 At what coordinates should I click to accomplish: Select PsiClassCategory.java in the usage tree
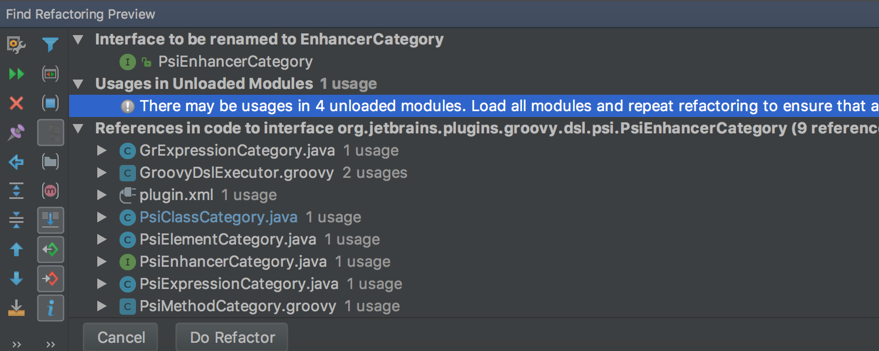tap(218, 218)
